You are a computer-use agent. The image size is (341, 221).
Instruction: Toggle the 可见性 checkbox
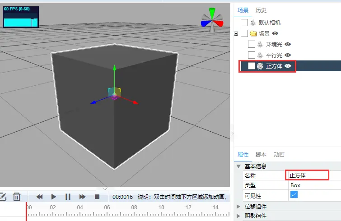click(x=294, y=195)
